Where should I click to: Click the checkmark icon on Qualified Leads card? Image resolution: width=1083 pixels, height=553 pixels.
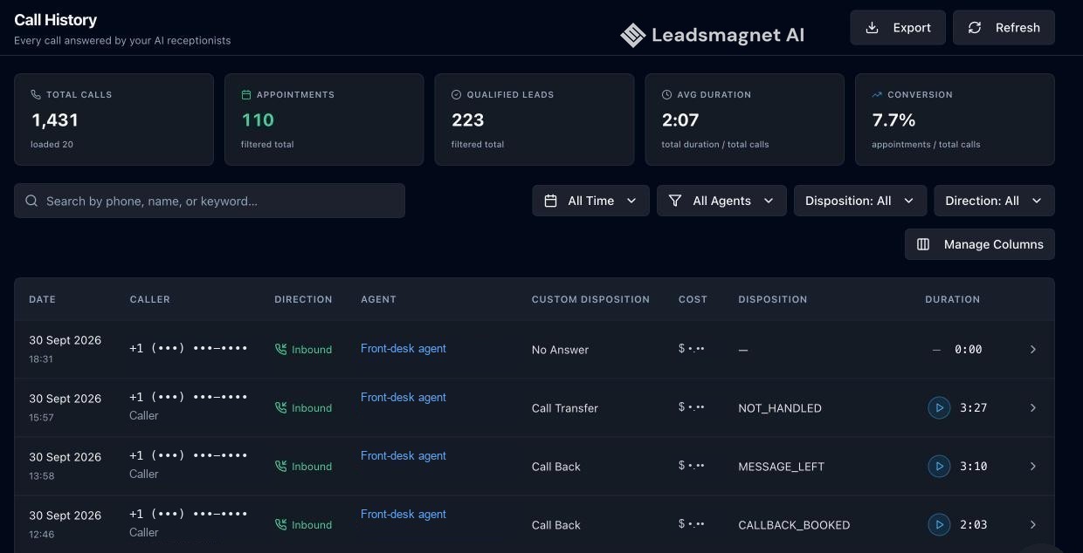click(x=456, y=94)
